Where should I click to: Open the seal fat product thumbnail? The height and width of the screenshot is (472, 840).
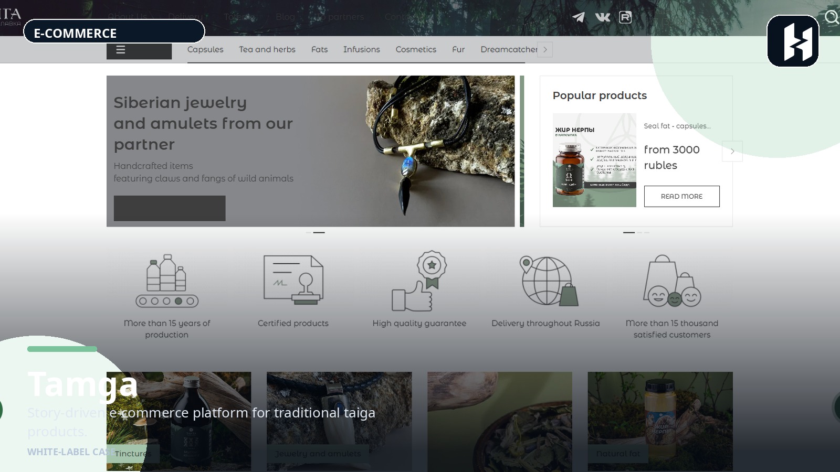[x=594, y=160]
